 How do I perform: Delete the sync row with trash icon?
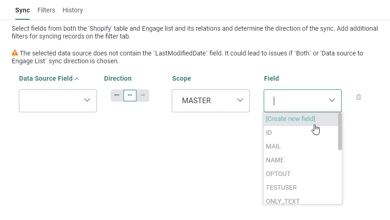click(359, 97)
